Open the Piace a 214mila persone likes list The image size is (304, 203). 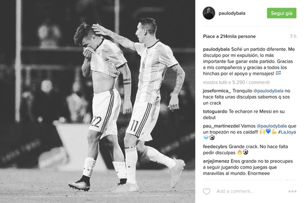click(229, 37)
